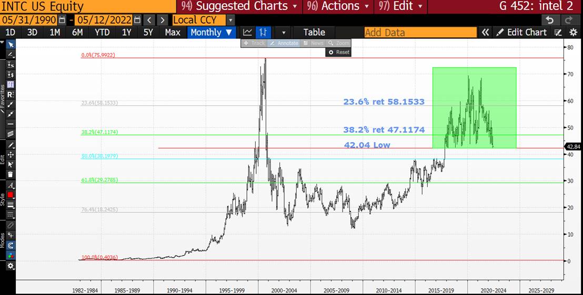Select the 1D range tab
583x295 pixels.
point(11,33)
